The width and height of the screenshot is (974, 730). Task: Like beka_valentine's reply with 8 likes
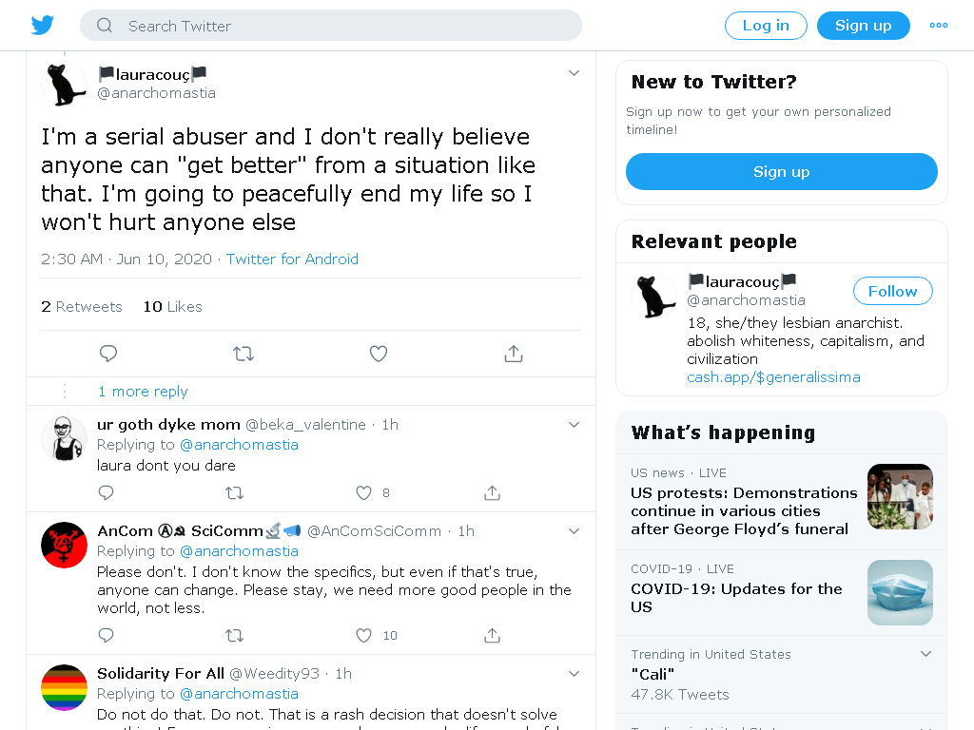tap(363, 493)
